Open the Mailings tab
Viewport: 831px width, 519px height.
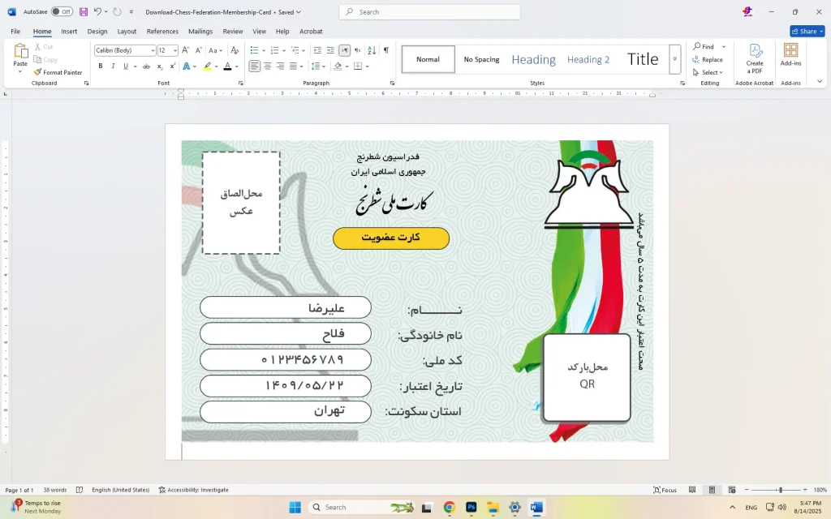pyautogui.click(x=200, y=32)
